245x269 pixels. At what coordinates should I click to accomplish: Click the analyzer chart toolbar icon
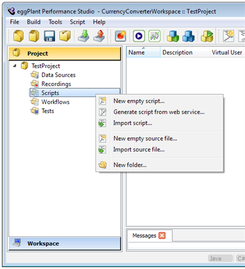click(x=154, y=36)
